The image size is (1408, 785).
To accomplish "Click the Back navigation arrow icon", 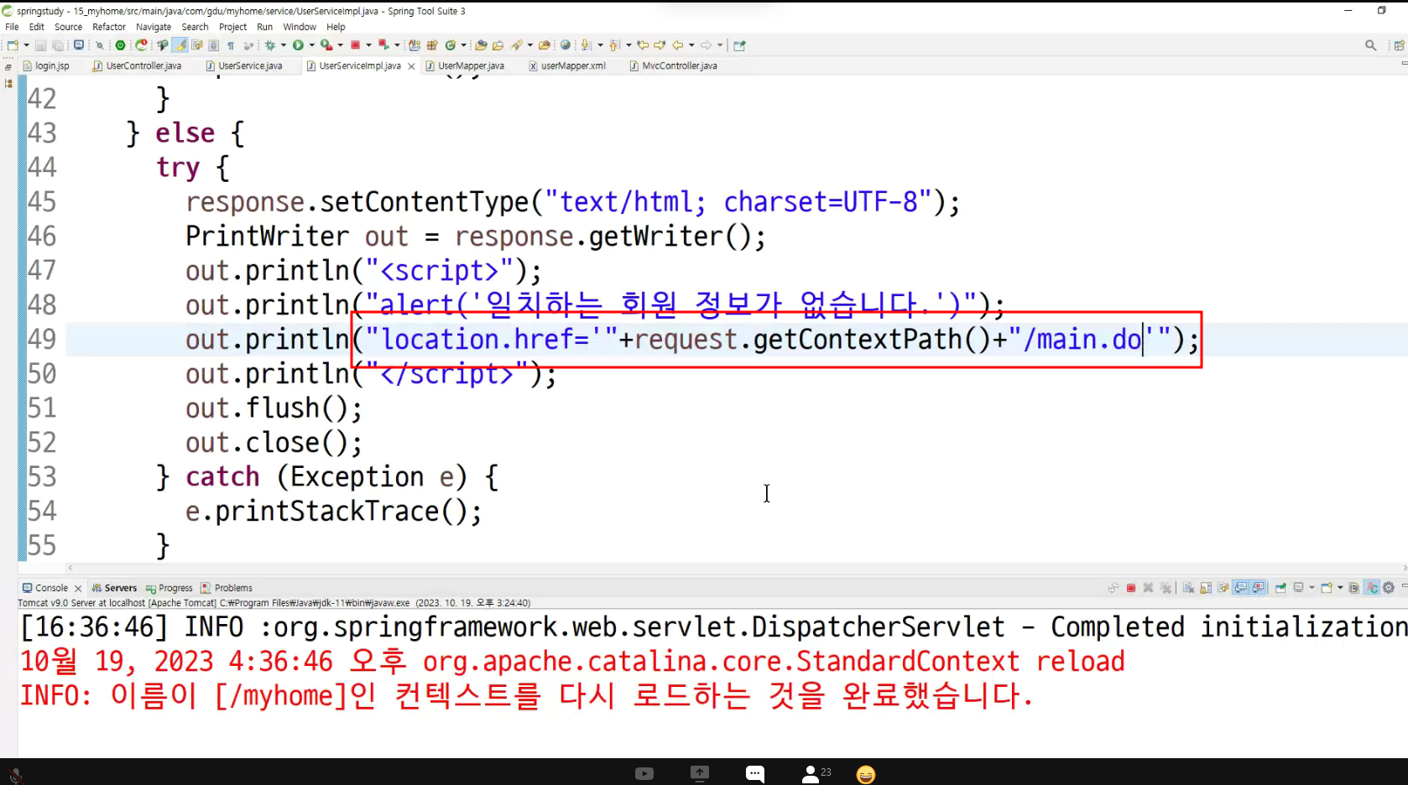I will (677, 45).
